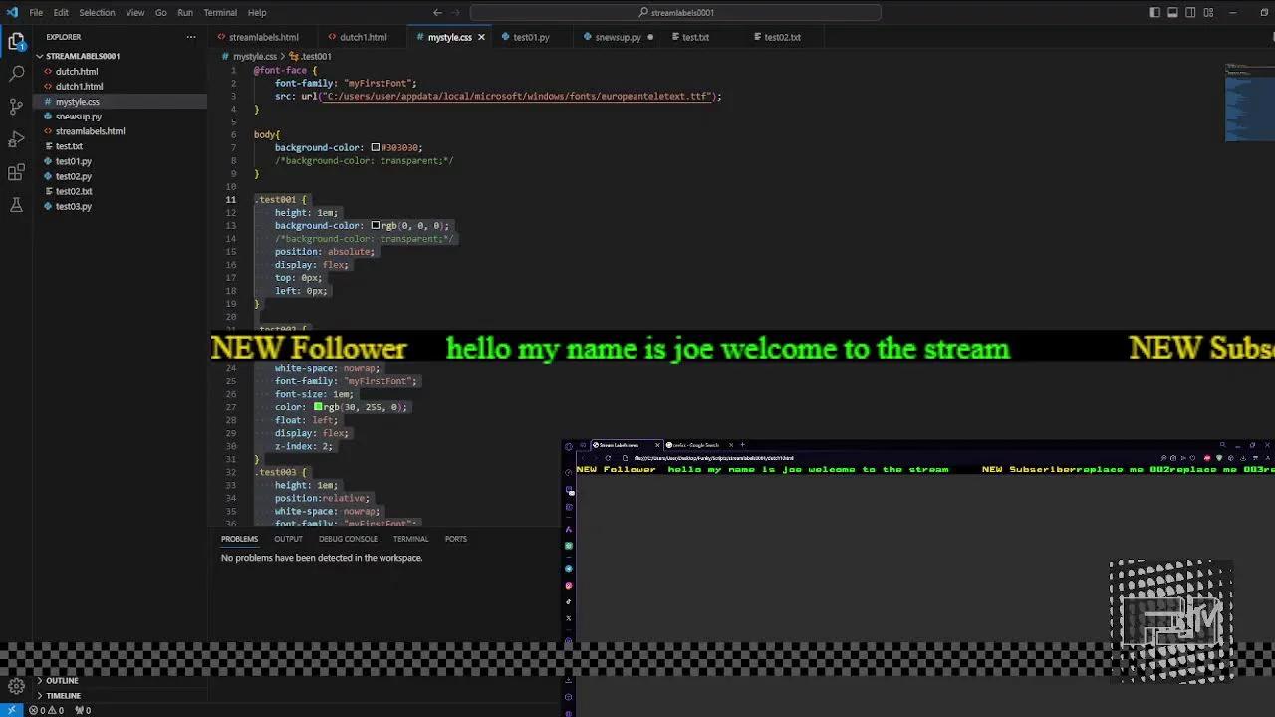Open Manage gear in activity bar
Image resolution: width=1275 pixels, height=717 pixels.
coord(16,686)
